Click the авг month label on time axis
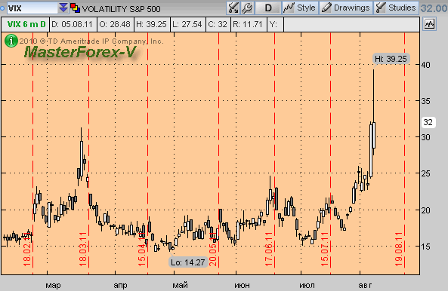Image resolution: width=448 pixels, height=291 pixels. [x=365, y=285]
